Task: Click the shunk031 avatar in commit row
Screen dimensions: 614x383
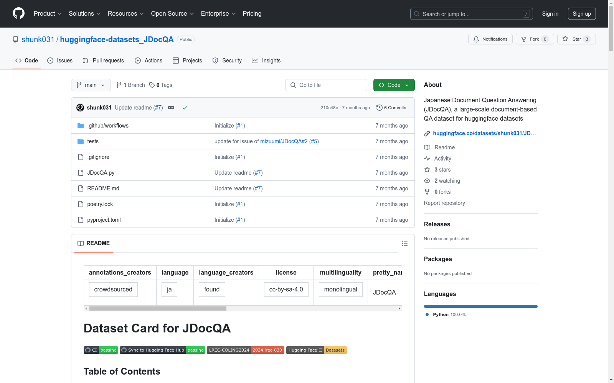Action: point(80,108)
